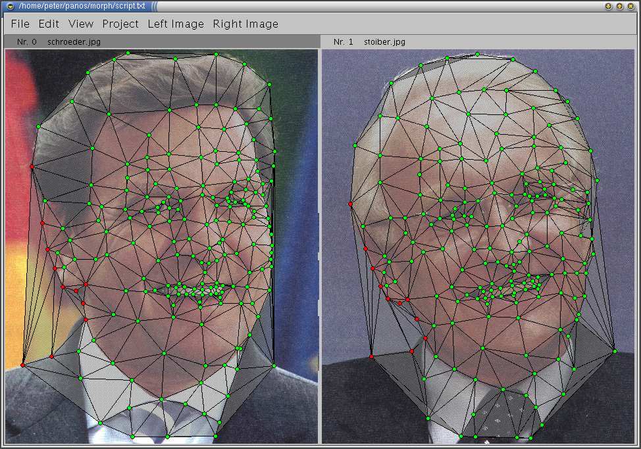
Task: Open the Edit menu
Action: tap(49, 24)
